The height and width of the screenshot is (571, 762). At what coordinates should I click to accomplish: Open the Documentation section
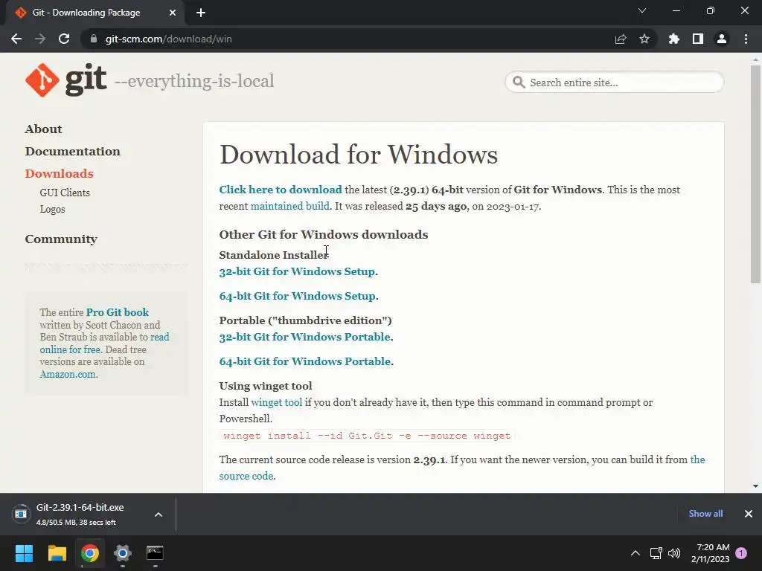[x=72, y=152]
